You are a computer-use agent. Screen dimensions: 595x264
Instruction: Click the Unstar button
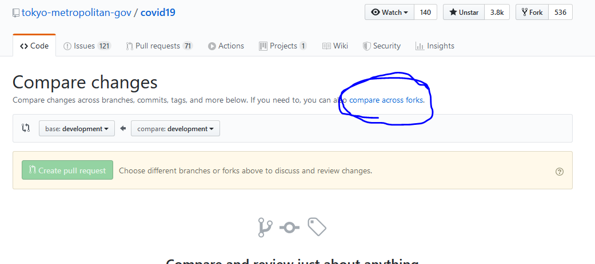(x=464, y=12)
